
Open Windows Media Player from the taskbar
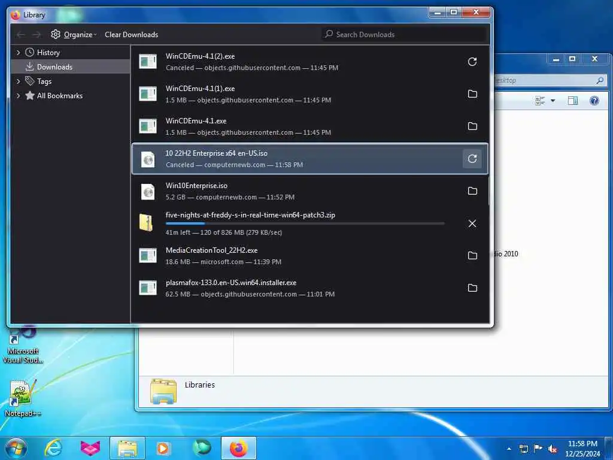coord(163,448)
